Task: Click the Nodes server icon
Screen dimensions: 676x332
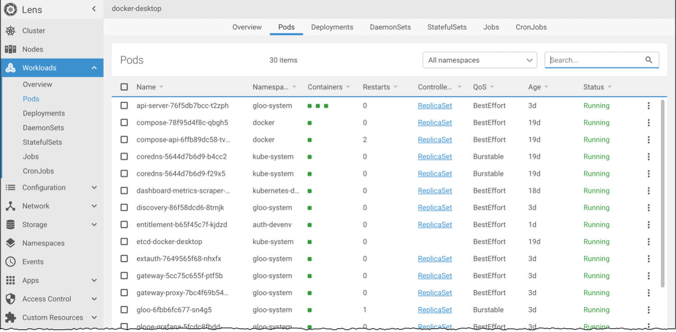Action: (x=11, y=49)
